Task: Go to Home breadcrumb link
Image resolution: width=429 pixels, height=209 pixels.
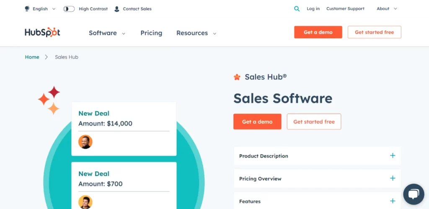Action: [x=32, y=57]
